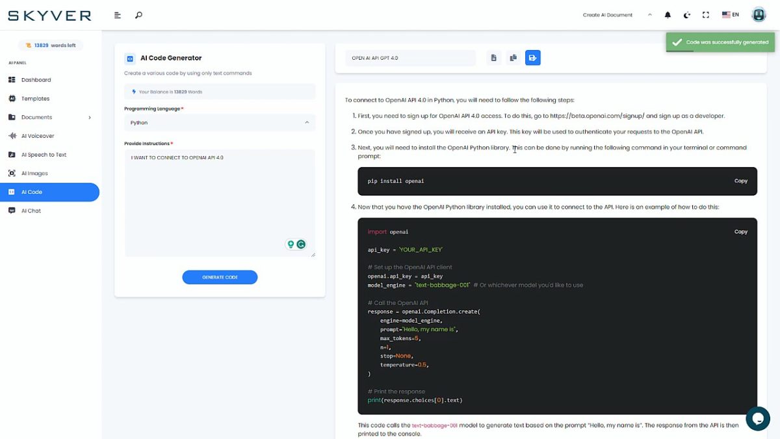Image resolution: width=780 pixels, height=439 pixels.
Task: Click the blue save document icon
Action: 532,58
